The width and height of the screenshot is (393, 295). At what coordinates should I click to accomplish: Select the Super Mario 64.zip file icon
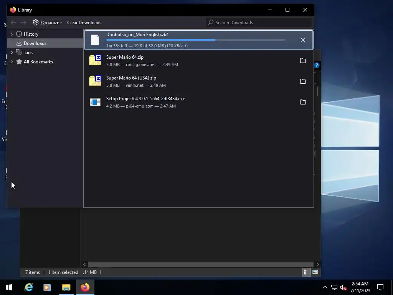pos(95,60)
